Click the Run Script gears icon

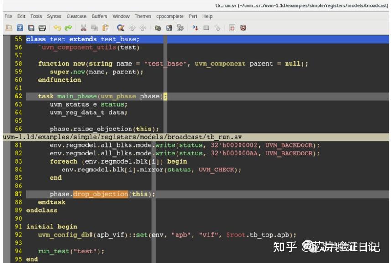point(180,28)
